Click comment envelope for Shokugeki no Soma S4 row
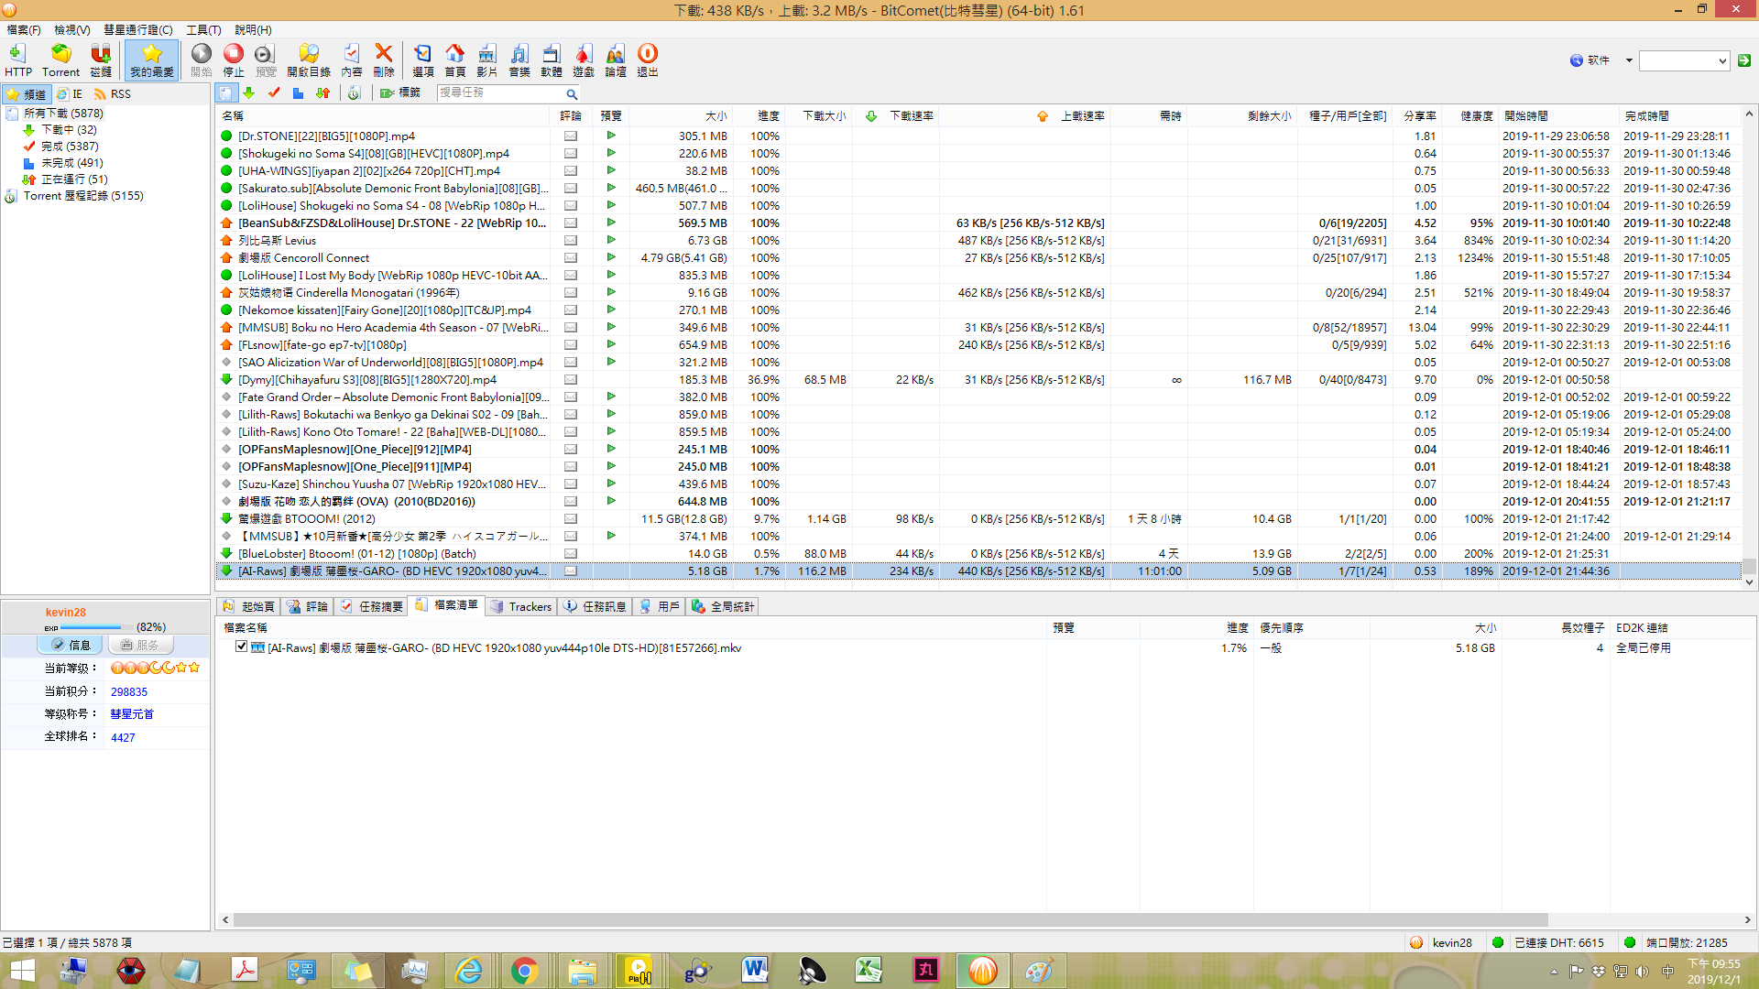The width and height of the screenshot is (1759, 989). point(571,153)
